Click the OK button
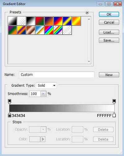 point(109,14)
